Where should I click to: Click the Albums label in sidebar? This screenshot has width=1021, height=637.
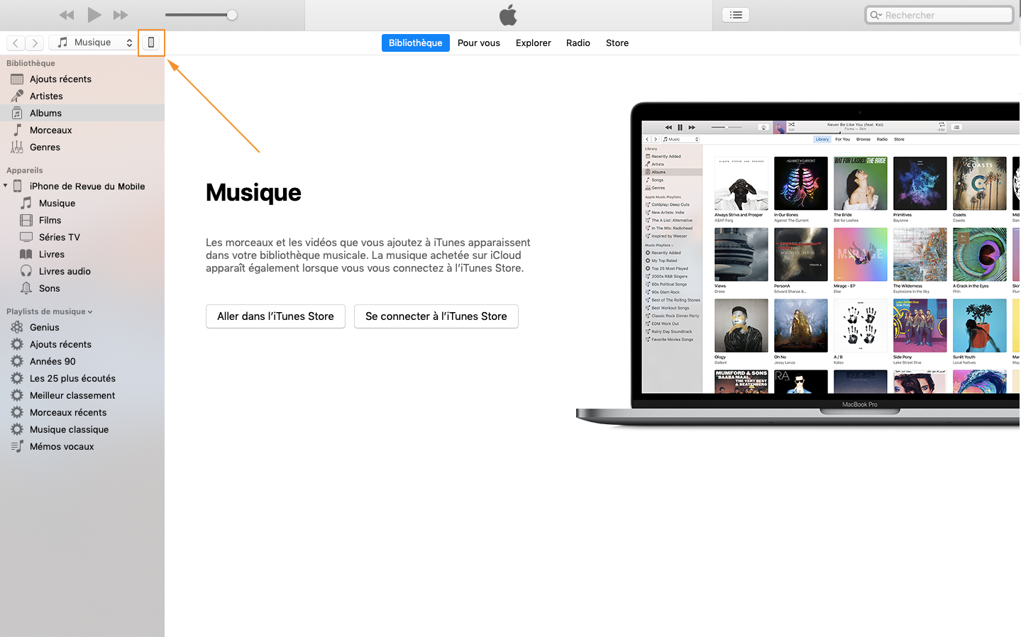pos(45,113)
